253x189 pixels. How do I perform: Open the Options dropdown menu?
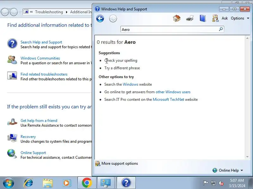tap(240, 18)
